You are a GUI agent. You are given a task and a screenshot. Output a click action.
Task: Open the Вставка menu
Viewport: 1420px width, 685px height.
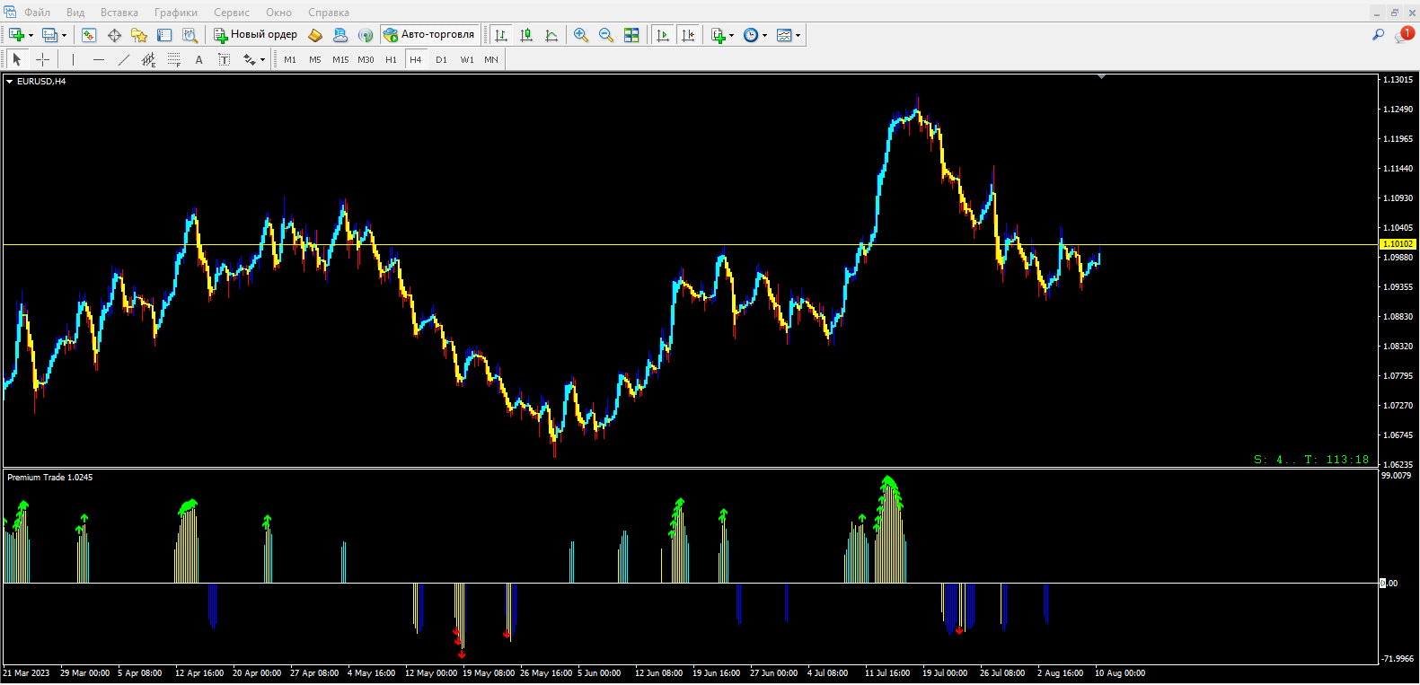pos(119,13)
